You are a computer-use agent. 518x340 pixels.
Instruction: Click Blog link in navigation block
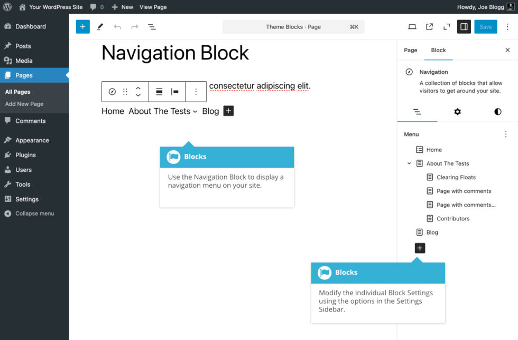210,111
